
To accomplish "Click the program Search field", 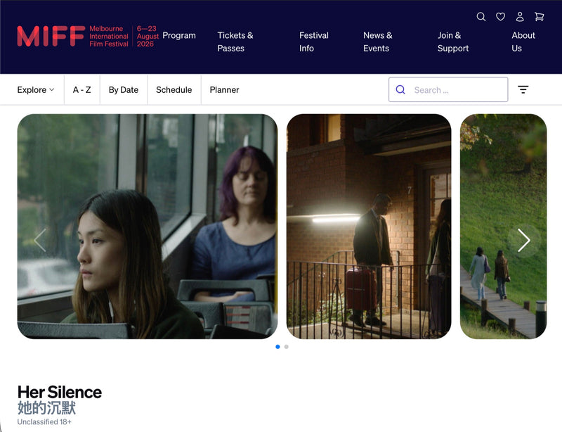I will tap(448, 90).
